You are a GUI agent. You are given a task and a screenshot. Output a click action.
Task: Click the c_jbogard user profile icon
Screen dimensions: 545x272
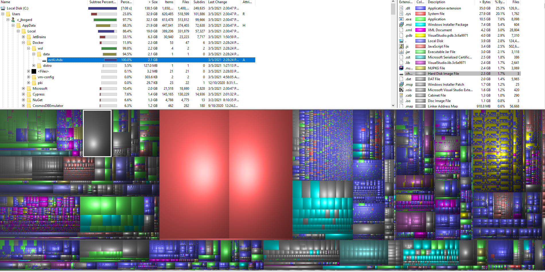coord(13,20)
